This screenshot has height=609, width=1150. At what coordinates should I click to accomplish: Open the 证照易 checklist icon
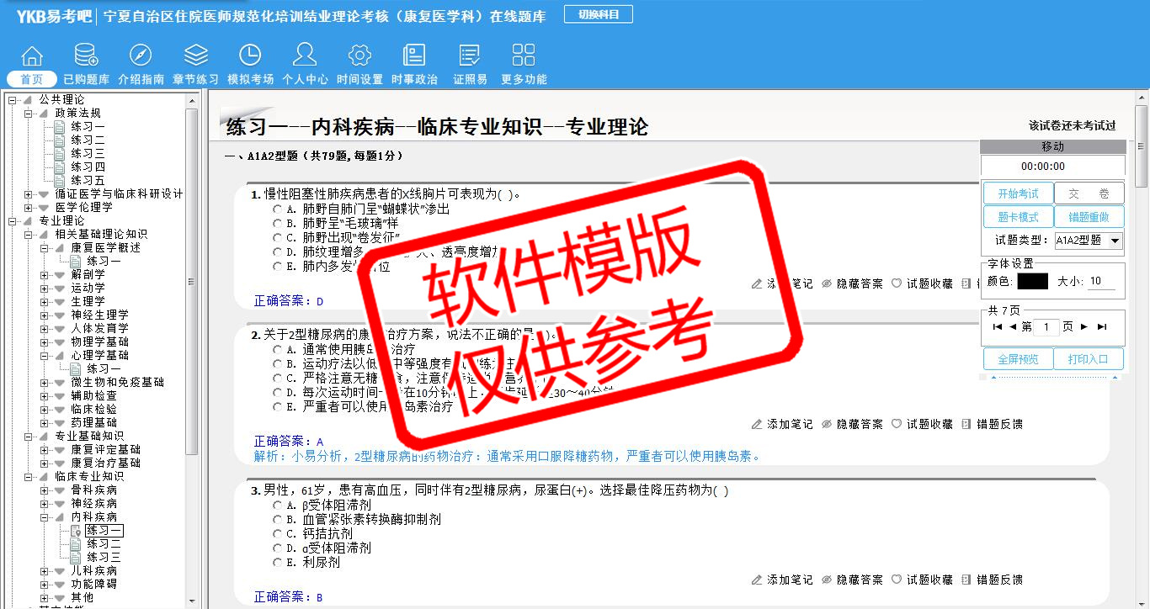470,56
